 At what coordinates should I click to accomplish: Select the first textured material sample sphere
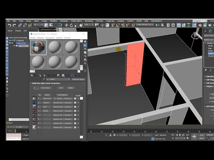pos(38,48)
